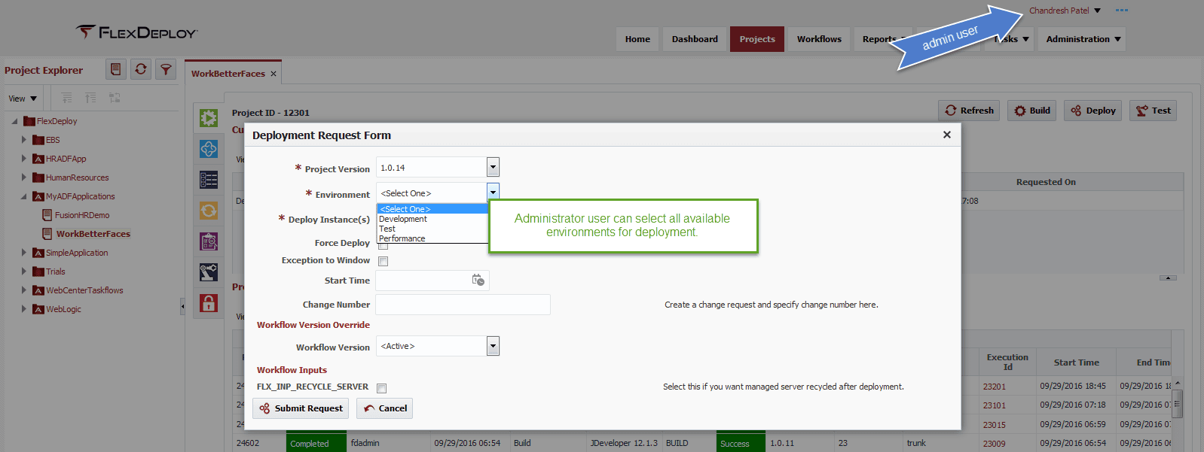Open the blue configuration side tab icon

tap(209, 149)
